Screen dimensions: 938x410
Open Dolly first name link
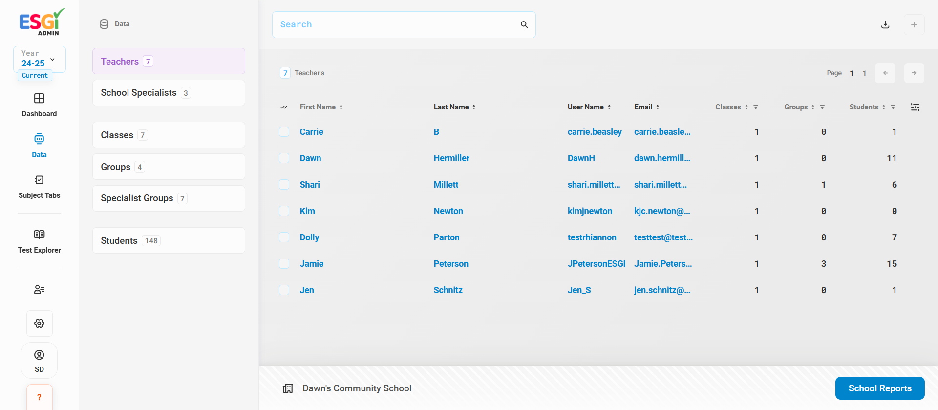(x=309, y=237)
